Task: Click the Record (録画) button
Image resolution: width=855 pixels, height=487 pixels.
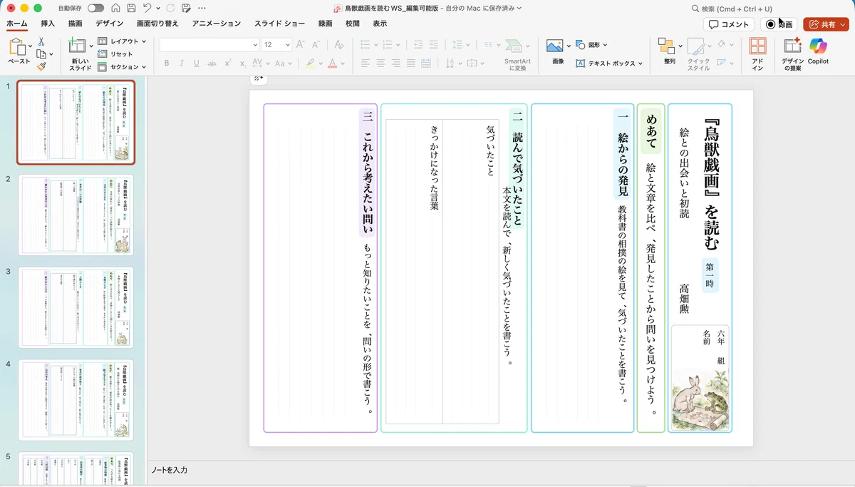Action: pos(779,24)
